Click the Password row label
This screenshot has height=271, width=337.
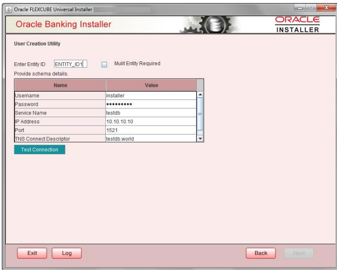(60, 104)
